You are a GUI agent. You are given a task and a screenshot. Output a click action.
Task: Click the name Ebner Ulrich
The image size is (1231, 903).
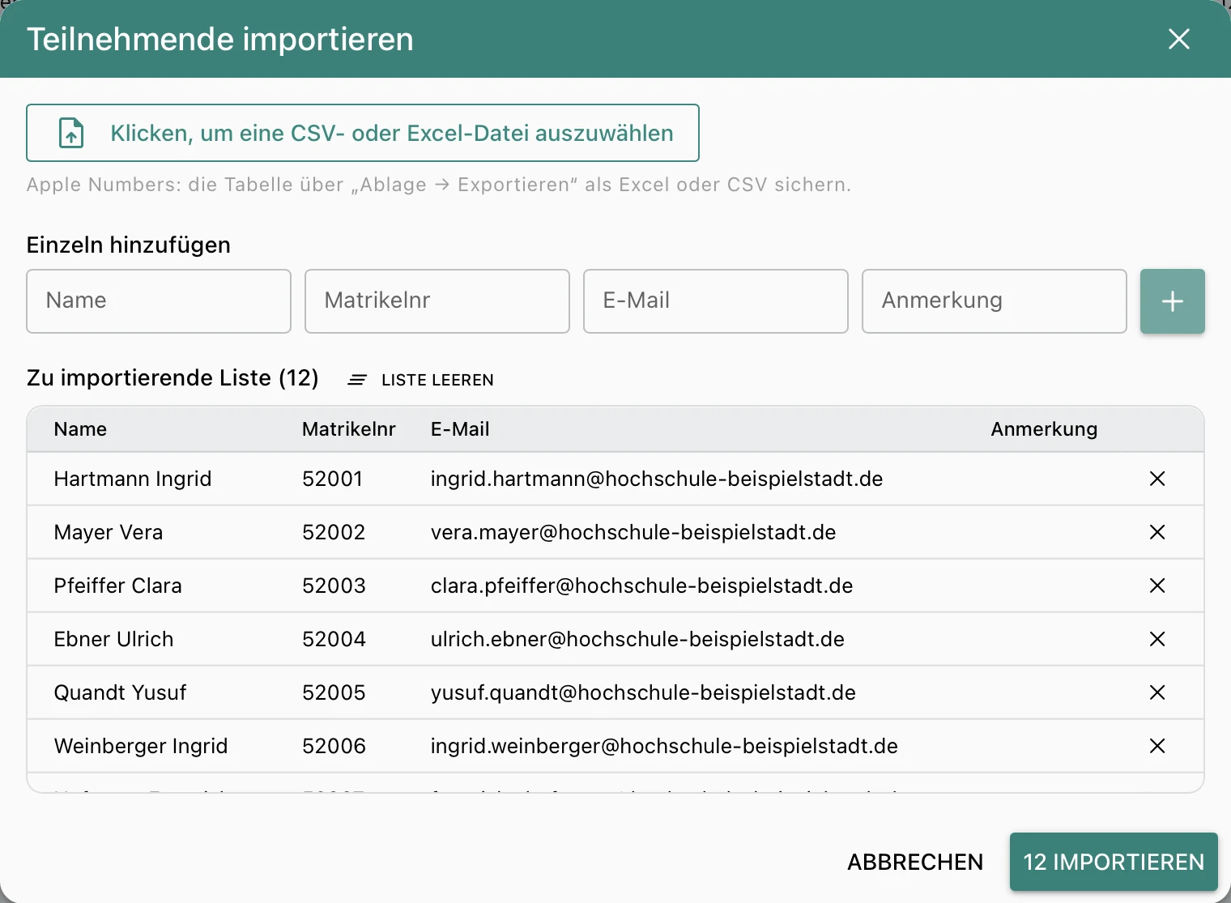point(113,639)
